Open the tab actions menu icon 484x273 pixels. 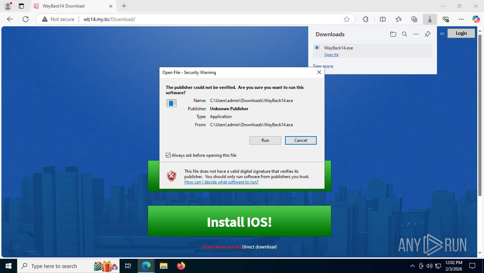pos(21,6)
